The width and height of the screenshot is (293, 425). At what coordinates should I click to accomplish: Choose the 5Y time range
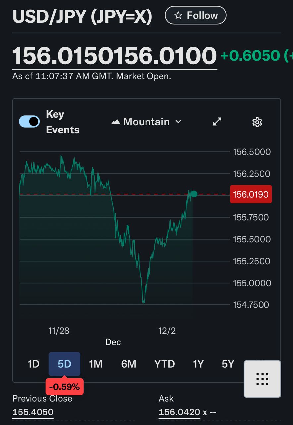[228, 364]
